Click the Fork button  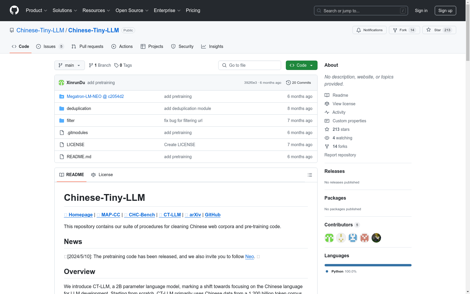(404, 30)
